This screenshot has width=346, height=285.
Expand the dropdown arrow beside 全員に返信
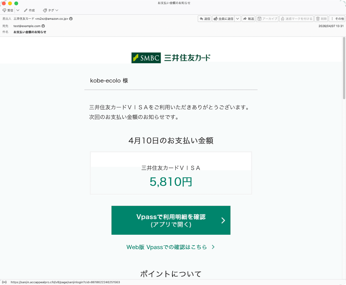tap(238, 19)
